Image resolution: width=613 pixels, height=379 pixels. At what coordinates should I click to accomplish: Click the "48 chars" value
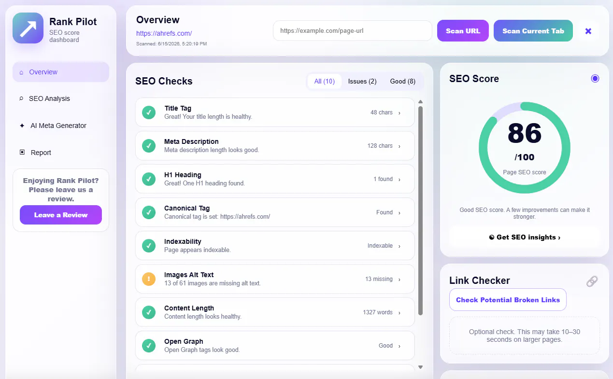coord(382,112)
